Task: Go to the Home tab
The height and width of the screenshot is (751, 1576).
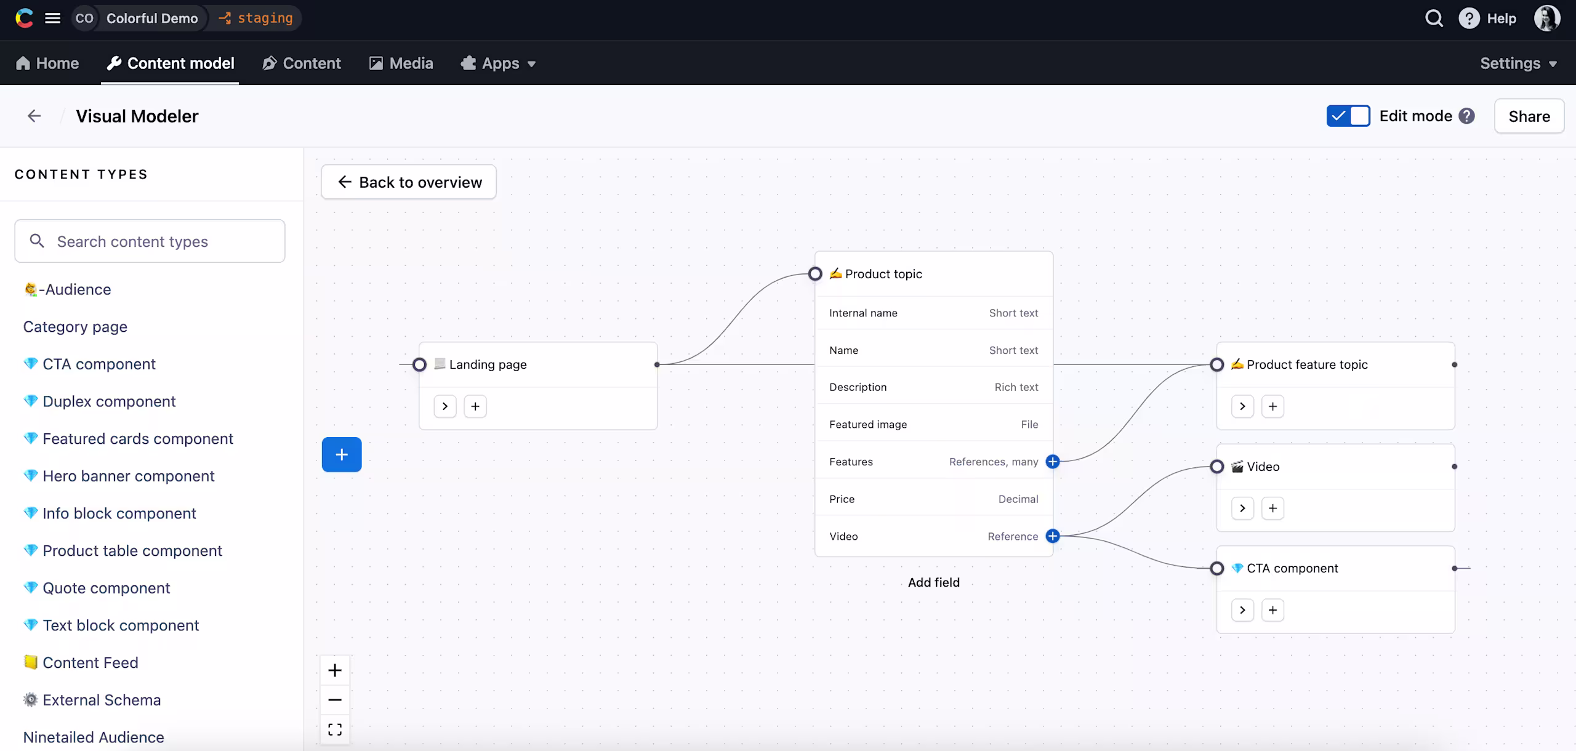Action: click(x=48, y=63)
